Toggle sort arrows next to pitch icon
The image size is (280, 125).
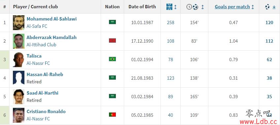175,7
